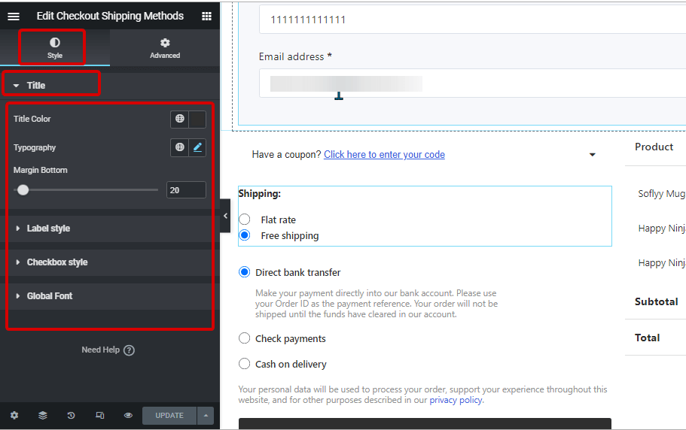This screenshot has width=686, height=430.
Task: Open global fonts for Typography
Action: point(179,147)
